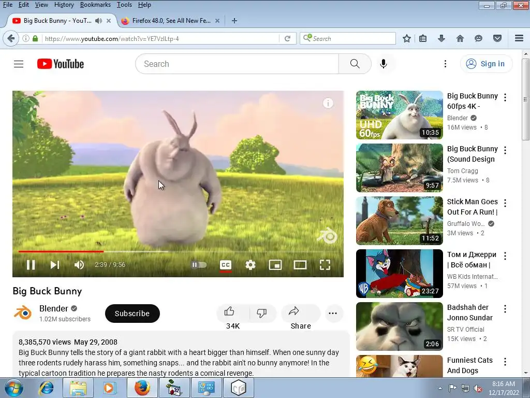Viewport: 530px width, 398px height.
Task: Reload the page with refresh button
Action: pyautogui.click(x=287, y=38)
